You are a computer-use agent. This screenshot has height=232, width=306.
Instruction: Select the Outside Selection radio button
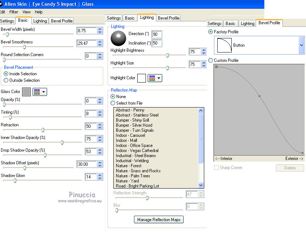tap(6, 80)
